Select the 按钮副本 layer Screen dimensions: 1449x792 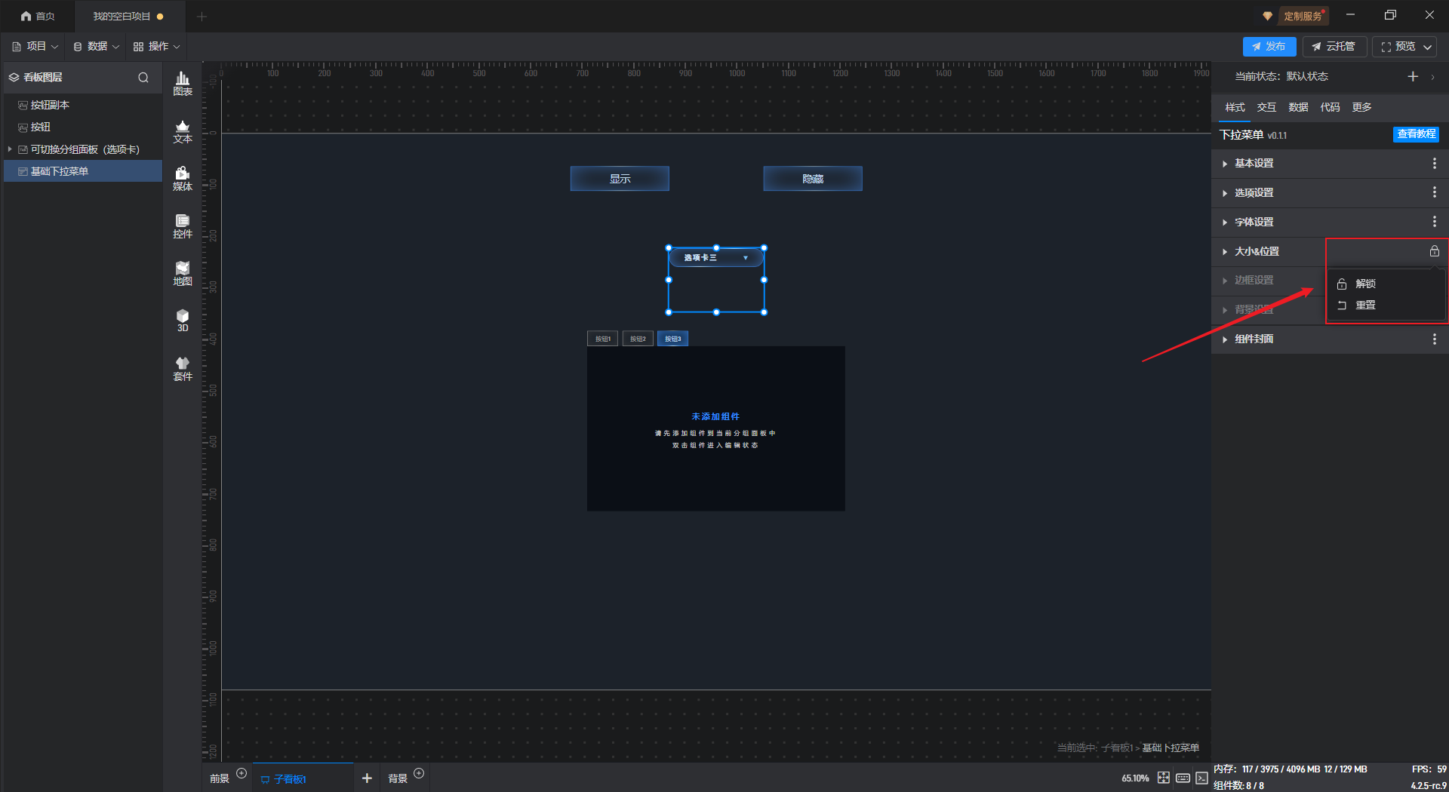click(50, 106)
